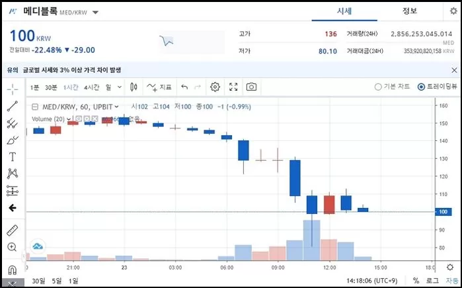Open candle chart style selector
This screenshot has width=462, height=288.
tap(134, 87)
